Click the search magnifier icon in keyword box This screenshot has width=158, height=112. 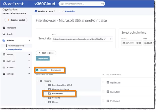[x=103, y=4]
